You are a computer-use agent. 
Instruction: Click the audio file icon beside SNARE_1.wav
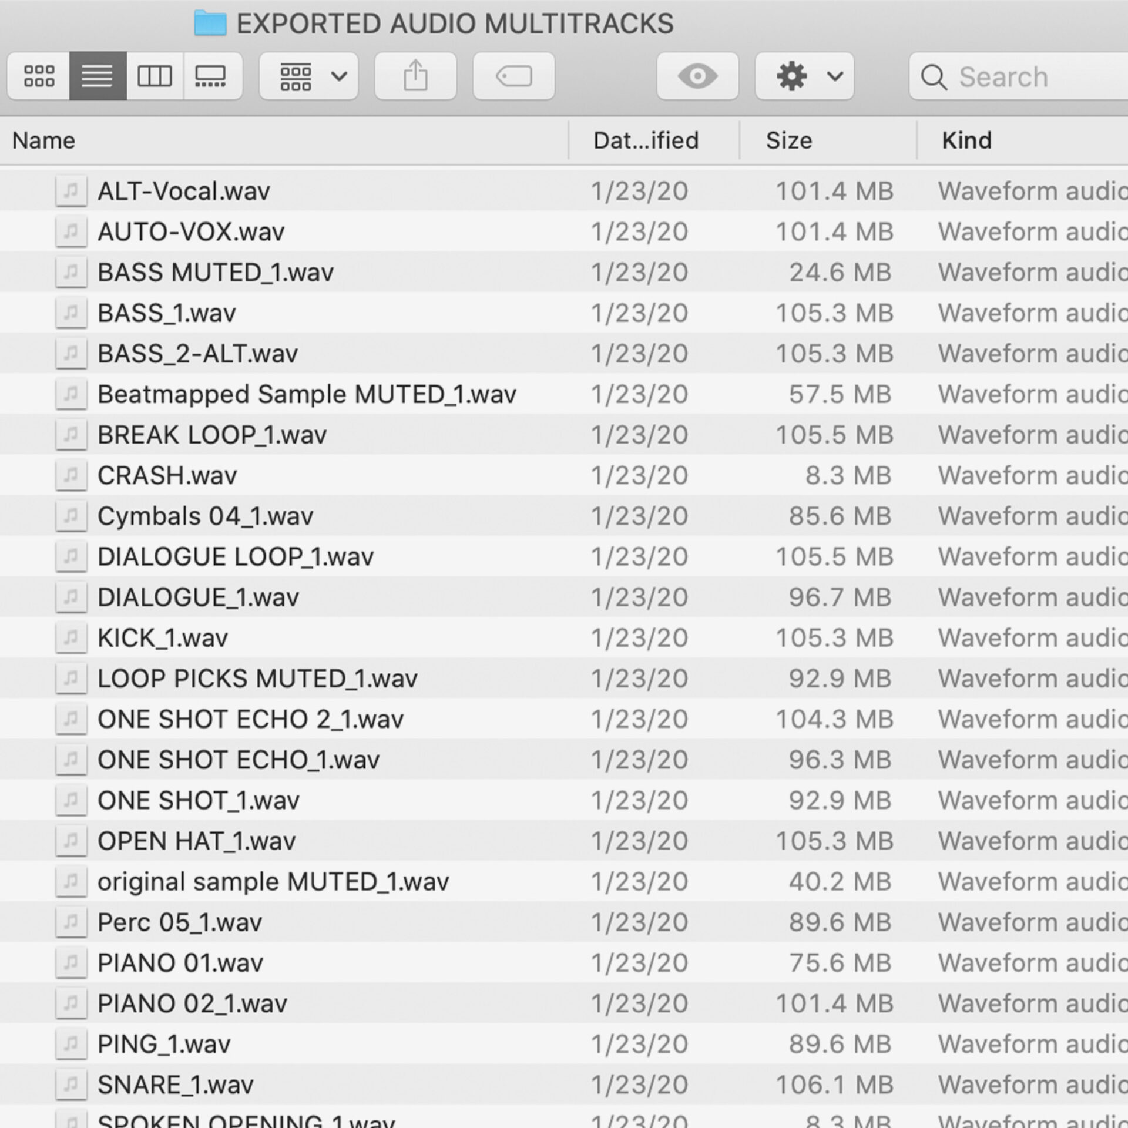[70, 1084]
